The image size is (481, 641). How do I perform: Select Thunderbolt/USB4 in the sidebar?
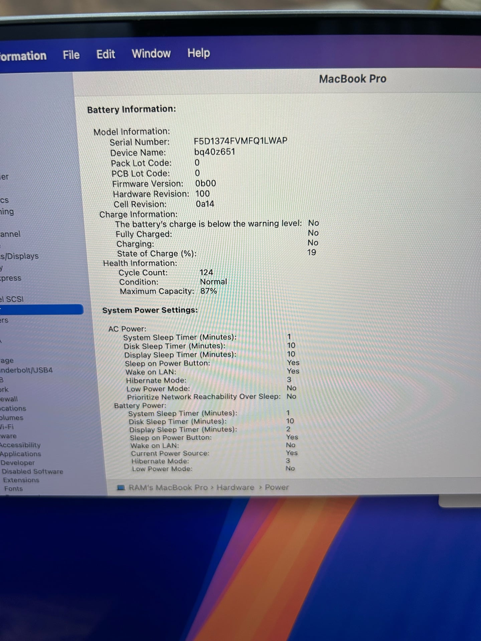(26, 370)
